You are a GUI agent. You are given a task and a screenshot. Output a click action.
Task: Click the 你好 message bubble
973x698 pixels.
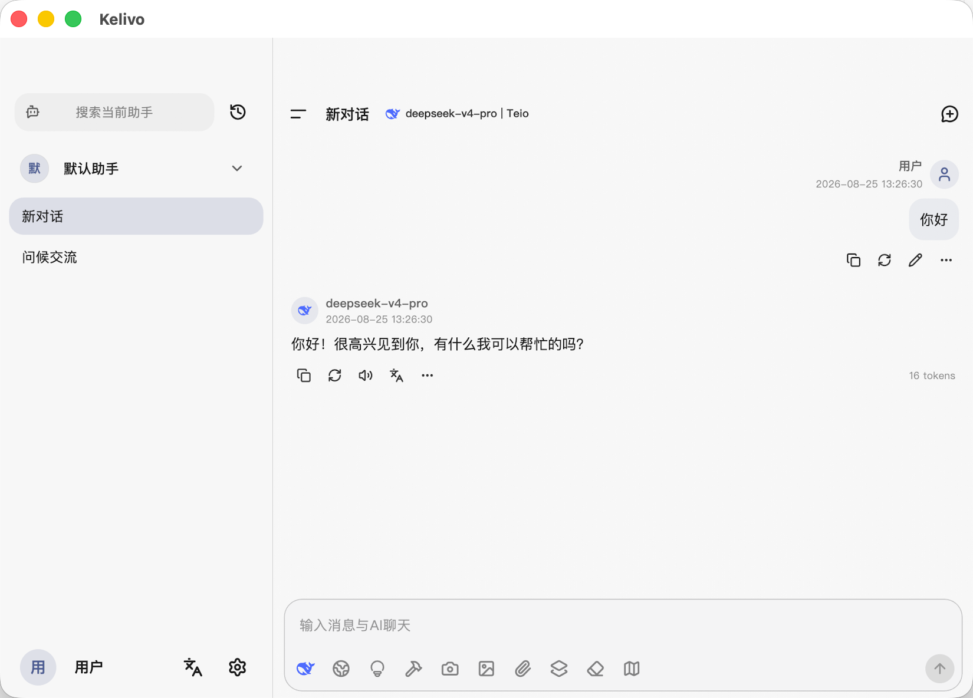[x=934, y=220]
